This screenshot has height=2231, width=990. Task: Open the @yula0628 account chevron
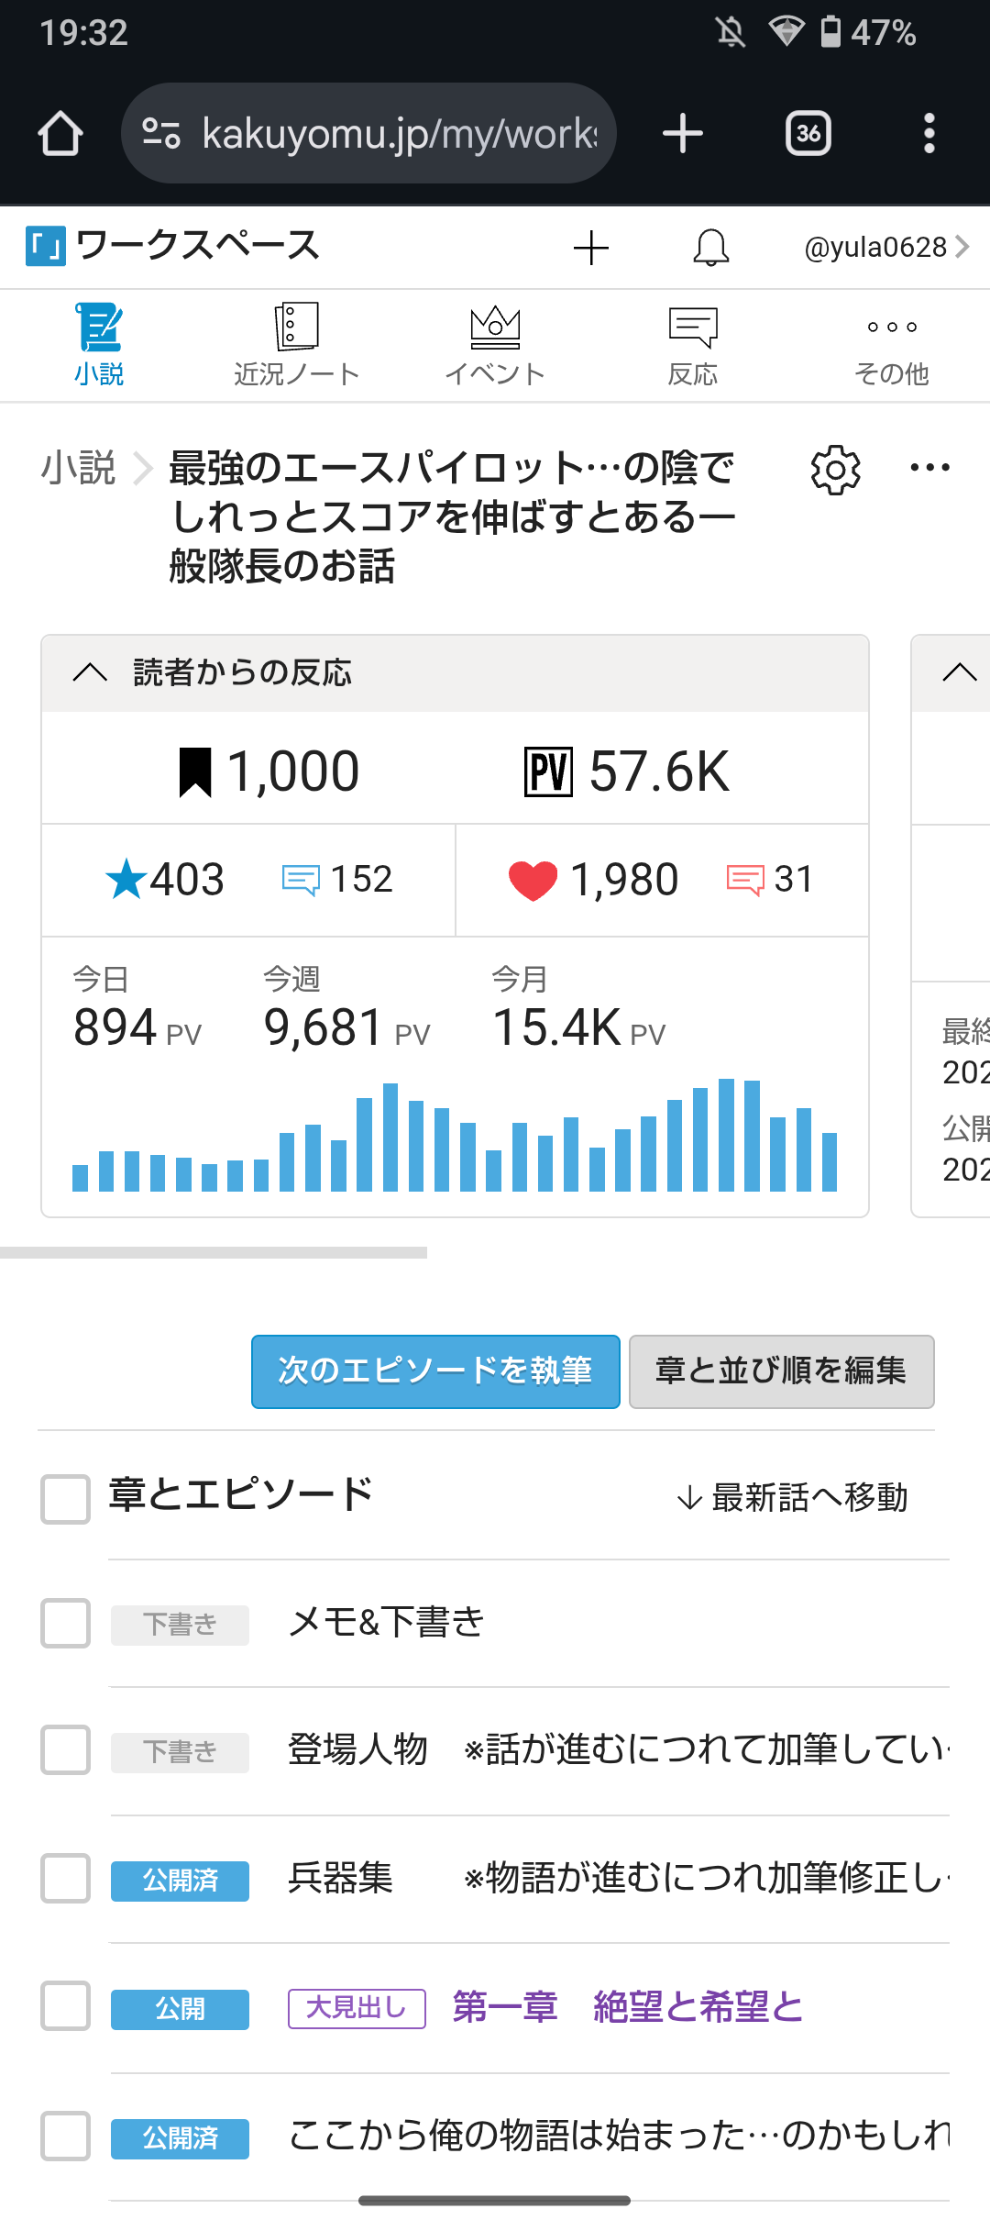(962, 247)
